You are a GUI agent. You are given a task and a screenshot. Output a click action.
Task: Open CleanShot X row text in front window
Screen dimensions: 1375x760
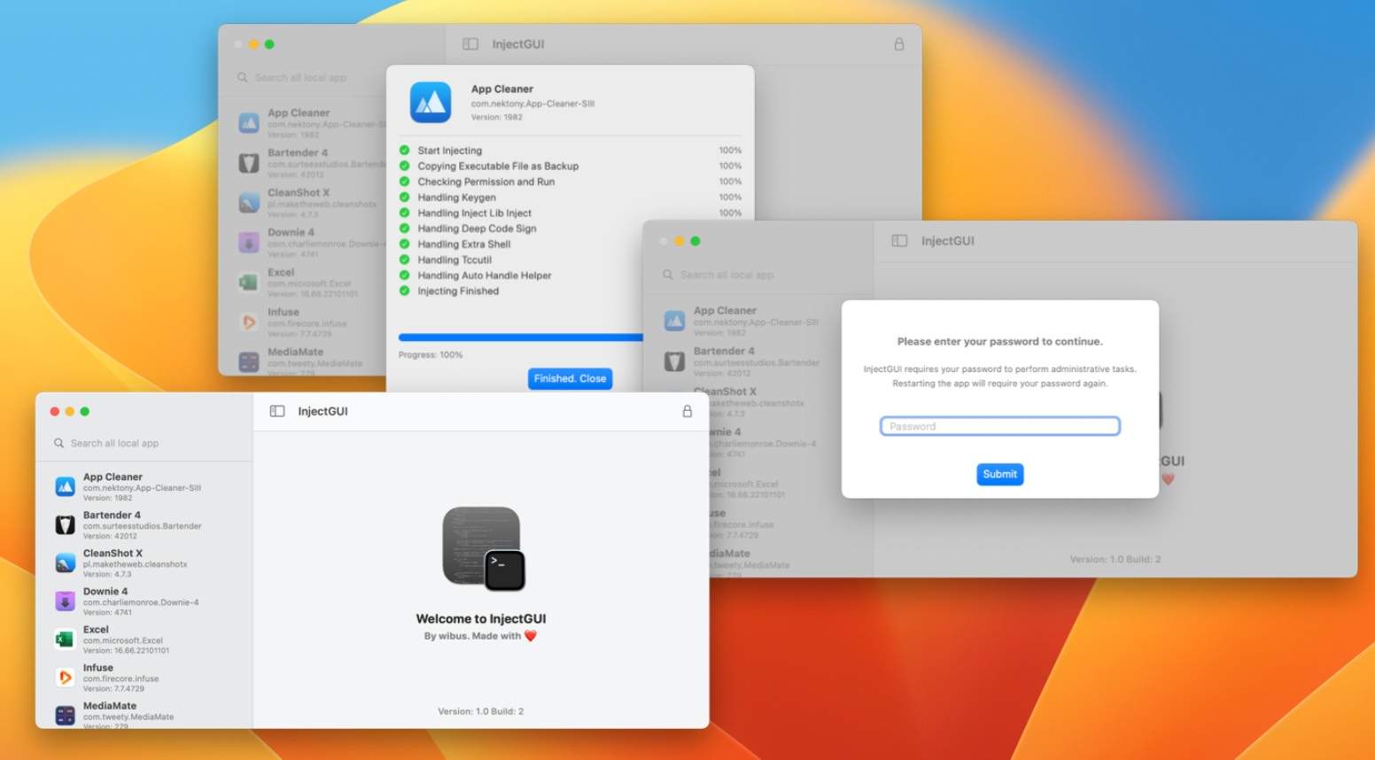click(136, 563)
